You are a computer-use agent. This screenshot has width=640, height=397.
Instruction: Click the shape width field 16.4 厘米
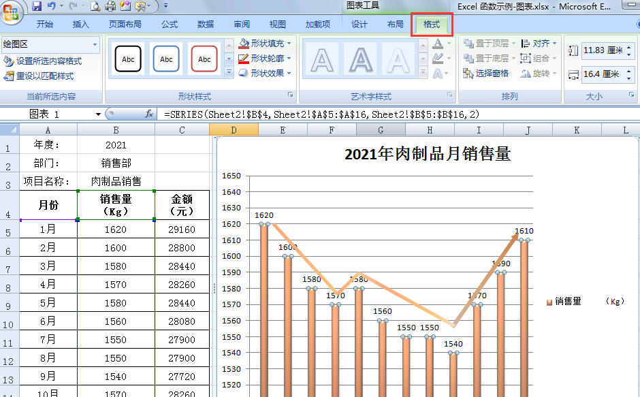pyautogui.click(x=603, y=74)
